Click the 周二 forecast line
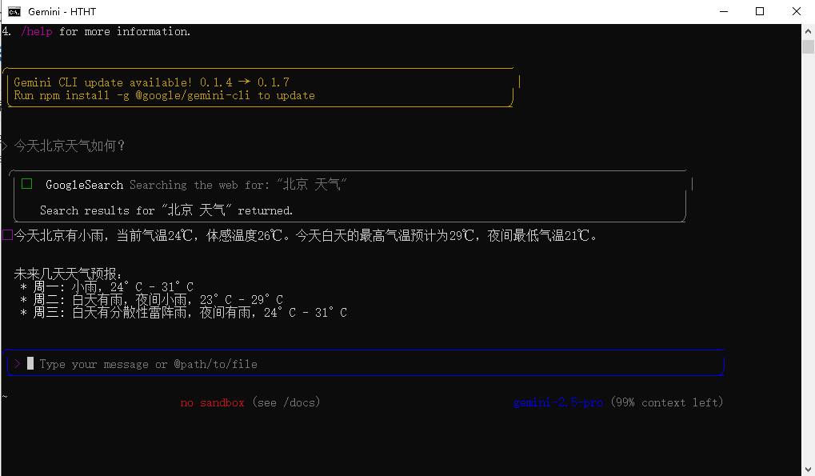 (151, 300)
